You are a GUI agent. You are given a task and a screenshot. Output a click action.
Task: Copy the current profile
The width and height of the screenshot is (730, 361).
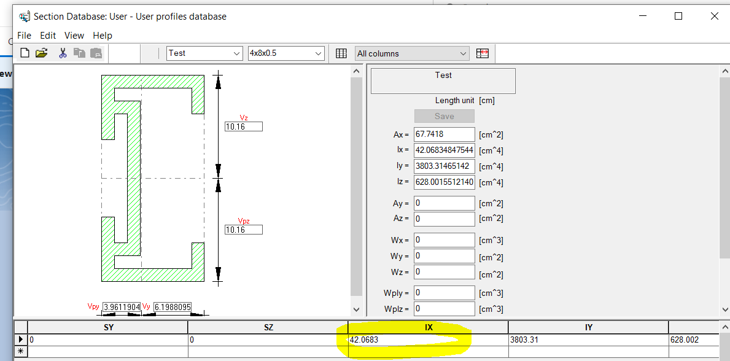79,53
